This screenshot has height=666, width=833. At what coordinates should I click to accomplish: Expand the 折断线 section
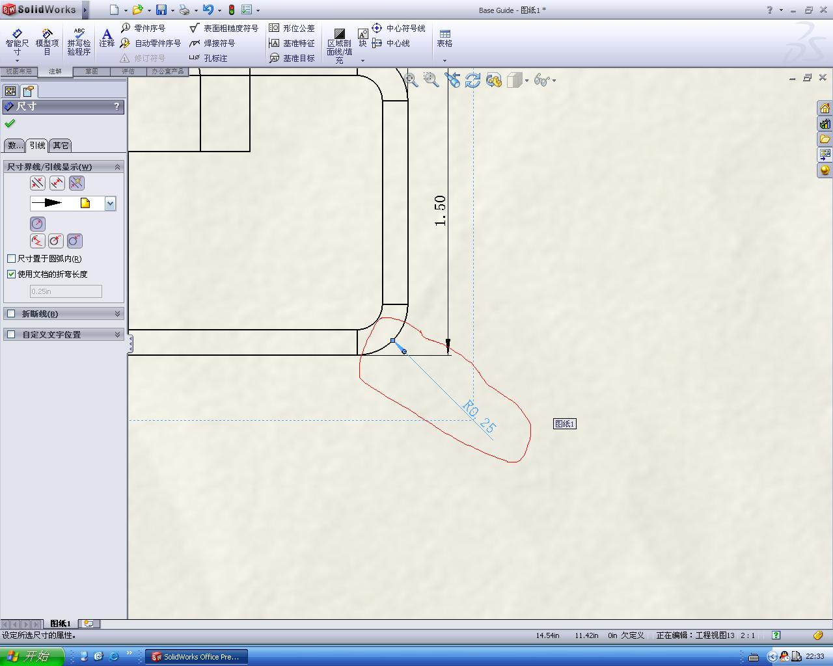tap(117, 313)
